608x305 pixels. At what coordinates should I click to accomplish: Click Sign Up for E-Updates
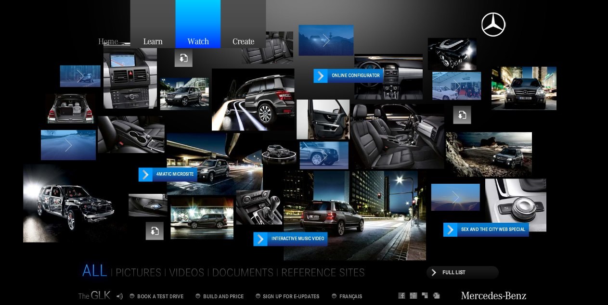tap(287, 296)
